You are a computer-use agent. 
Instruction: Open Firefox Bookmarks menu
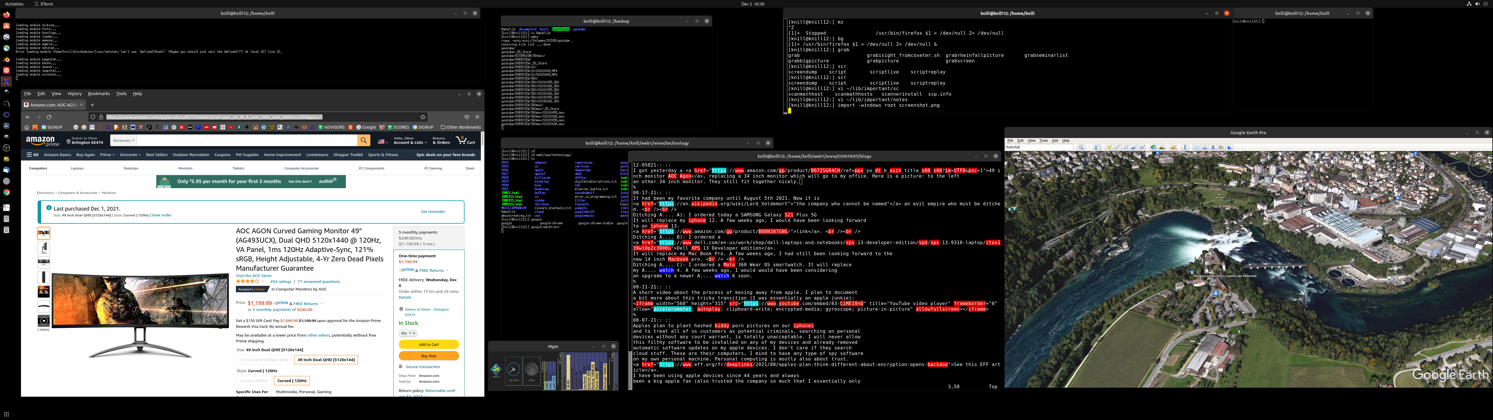pyautogui.click(x=99, y=93)
